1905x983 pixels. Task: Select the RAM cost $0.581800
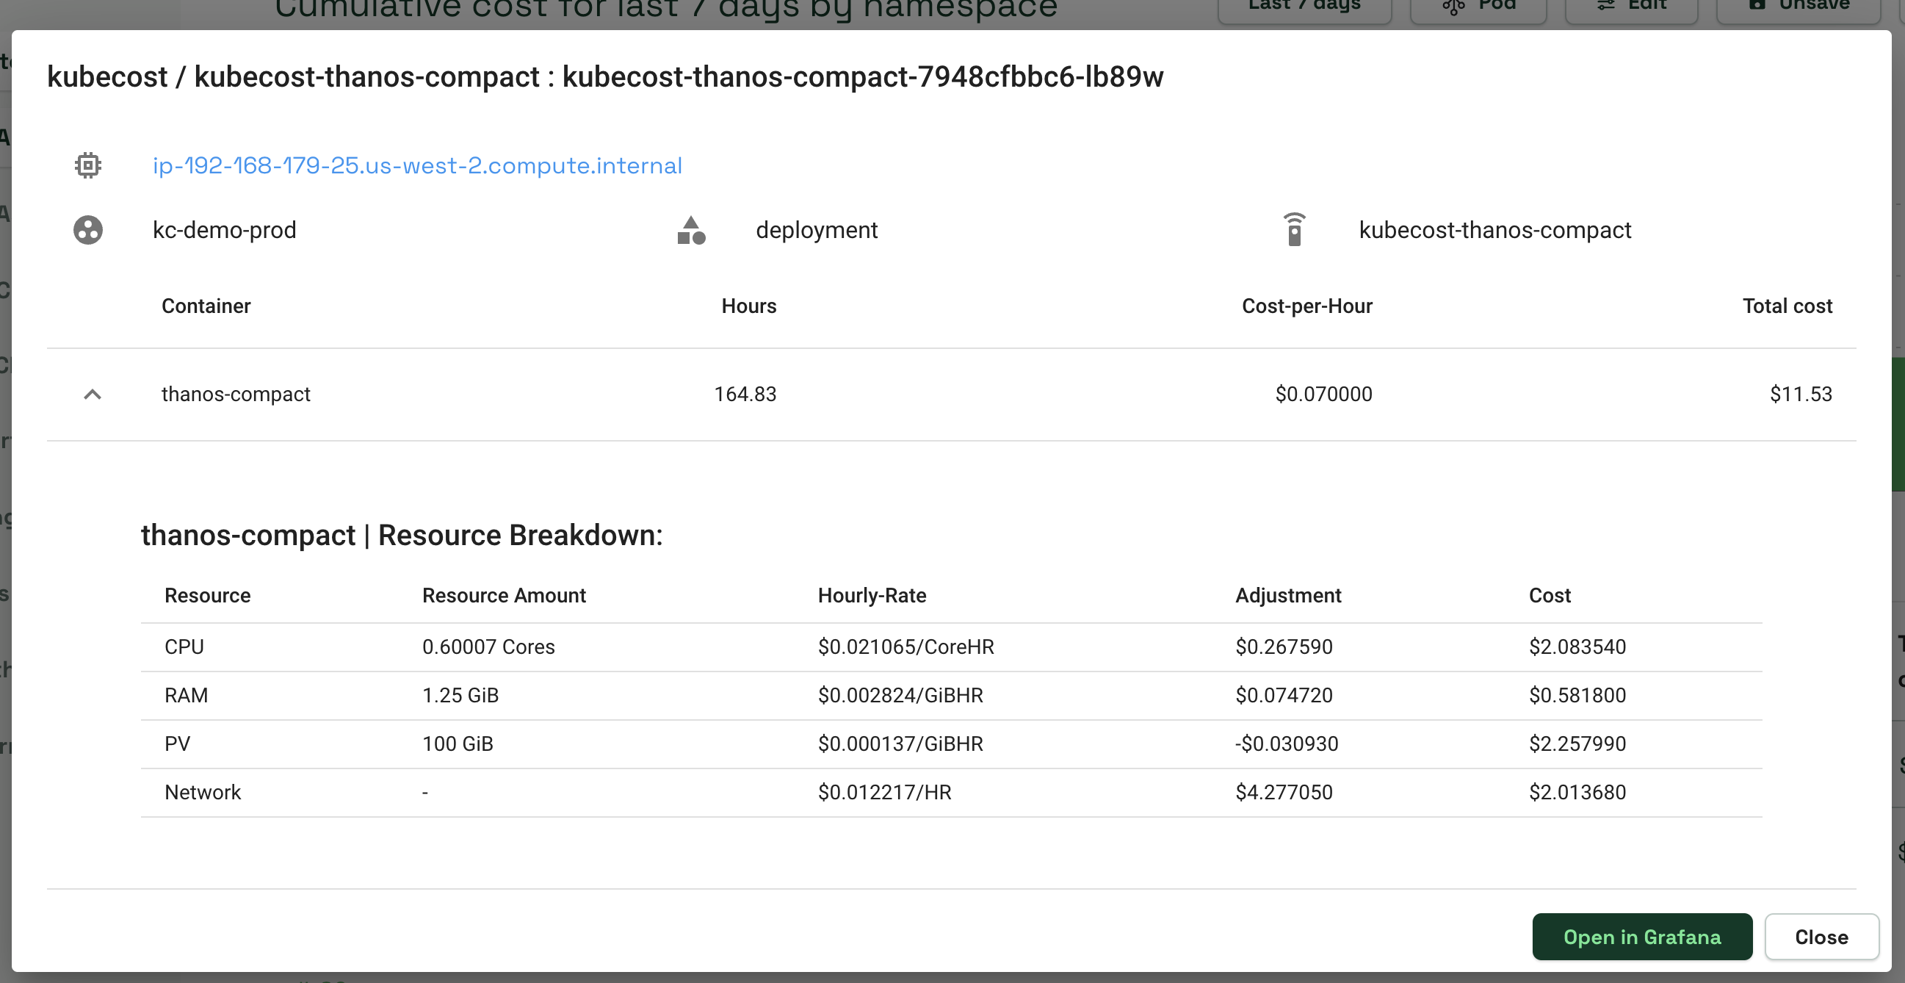coord(1577,695)
